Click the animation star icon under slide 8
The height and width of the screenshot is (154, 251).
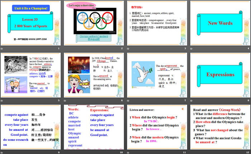(x=191, y=100)
